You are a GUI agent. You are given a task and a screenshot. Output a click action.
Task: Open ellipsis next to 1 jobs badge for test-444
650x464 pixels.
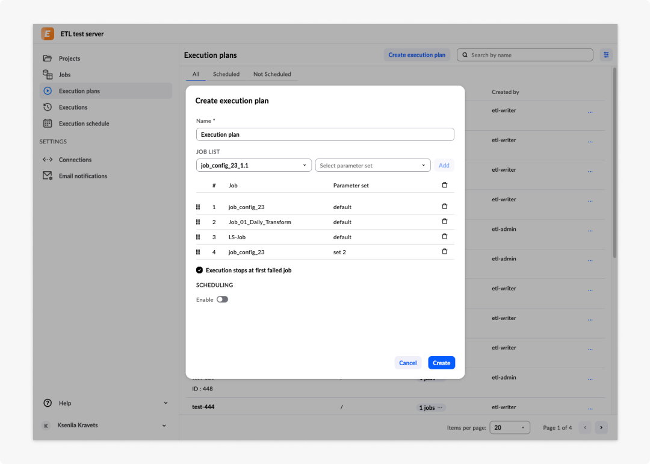(x=440, y=407)
